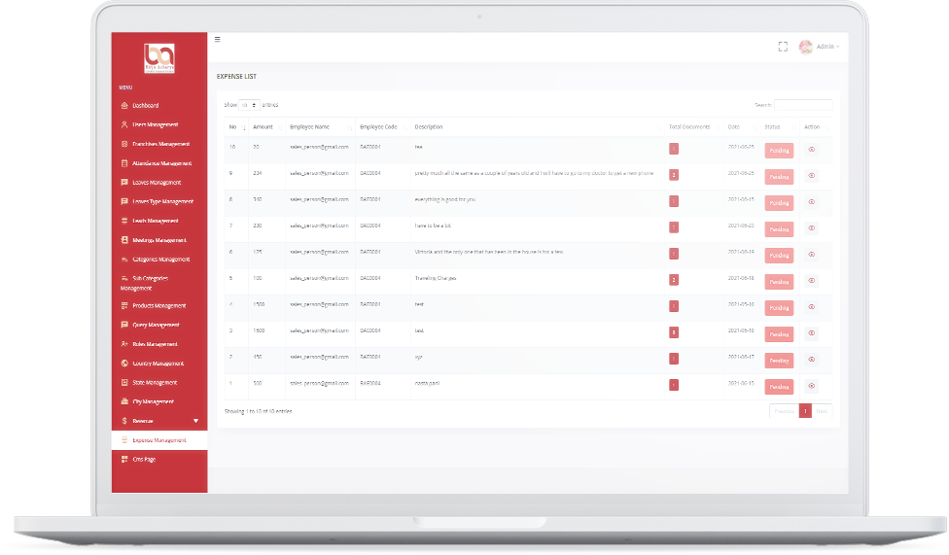Click the Roles Management person-plus icon
This screenshot has width=949, height=555.
[124, 344]
